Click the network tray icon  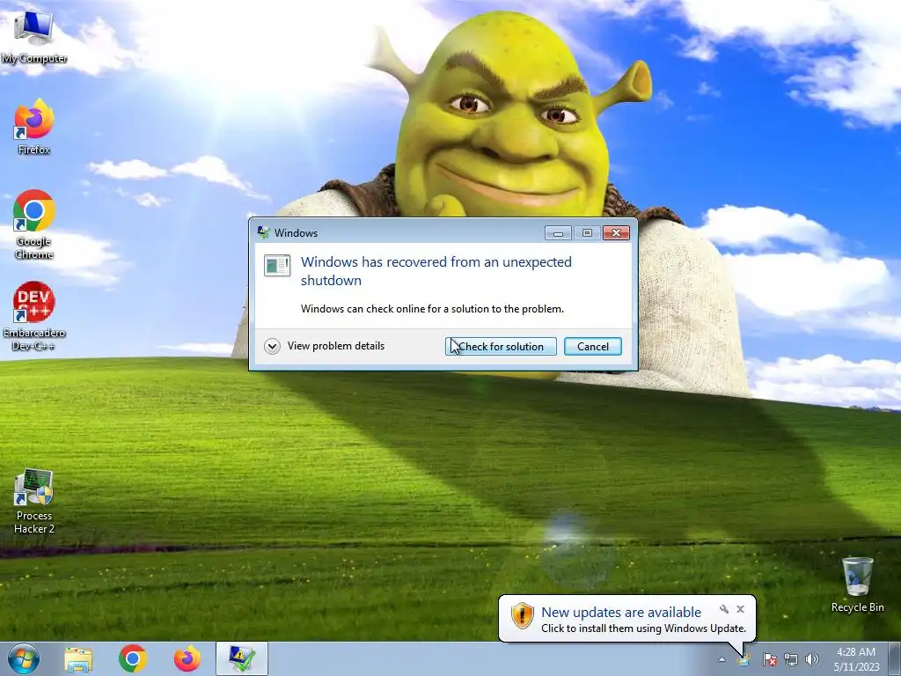(x=791, y=659)
